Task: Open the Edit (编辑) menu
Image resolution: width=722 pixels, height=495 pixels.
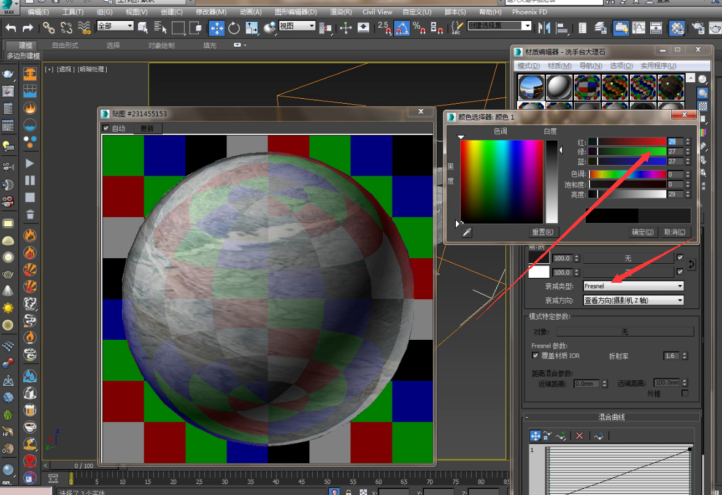Action: tap(38, 12)
